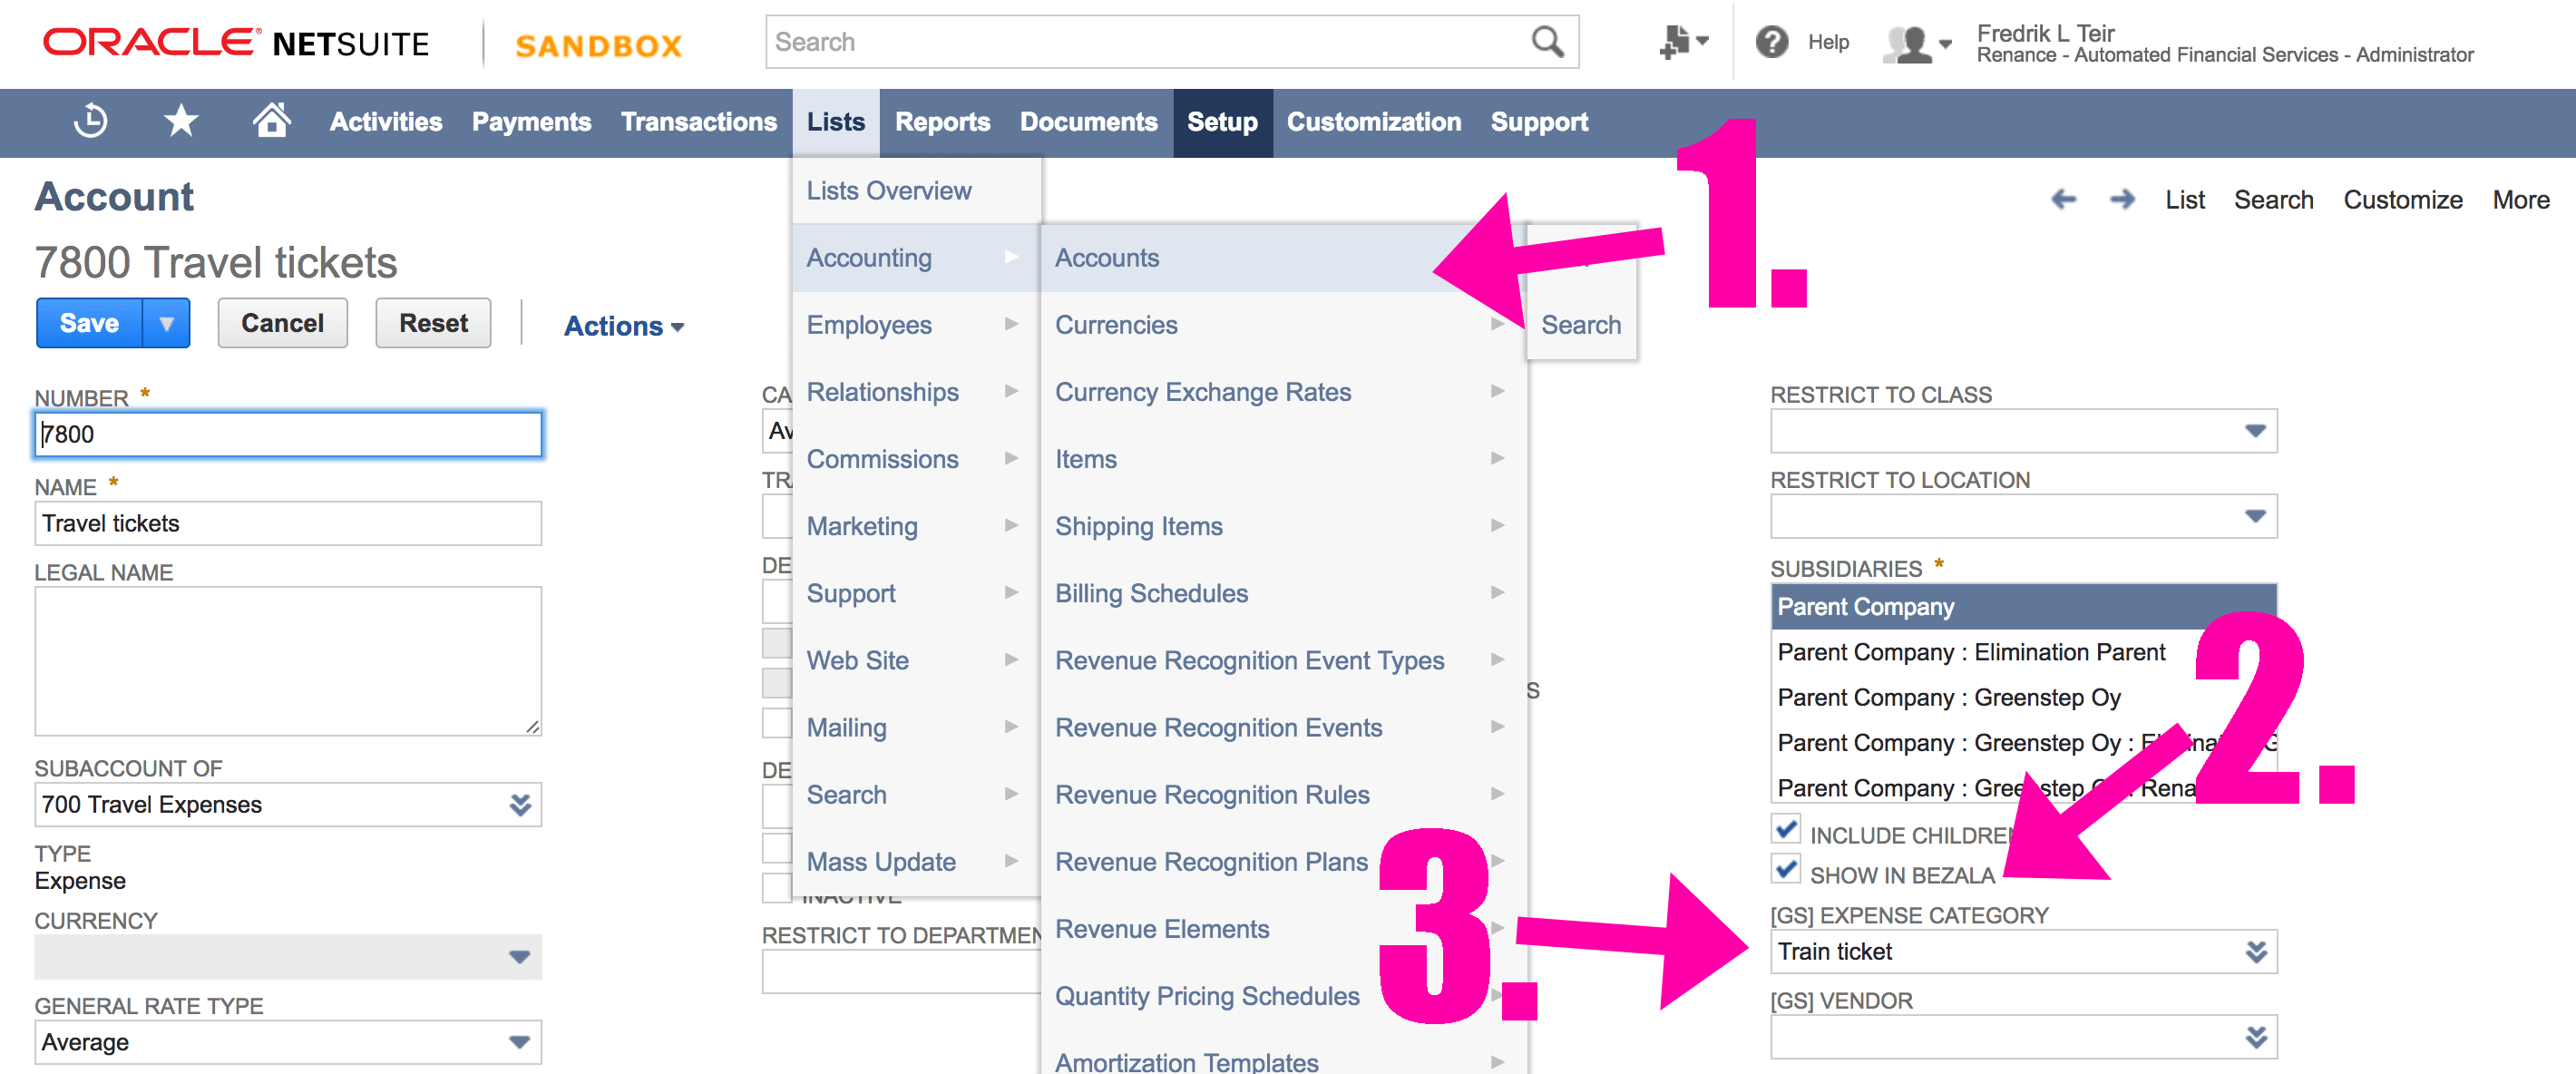Click the Number input field

(288, 434)
